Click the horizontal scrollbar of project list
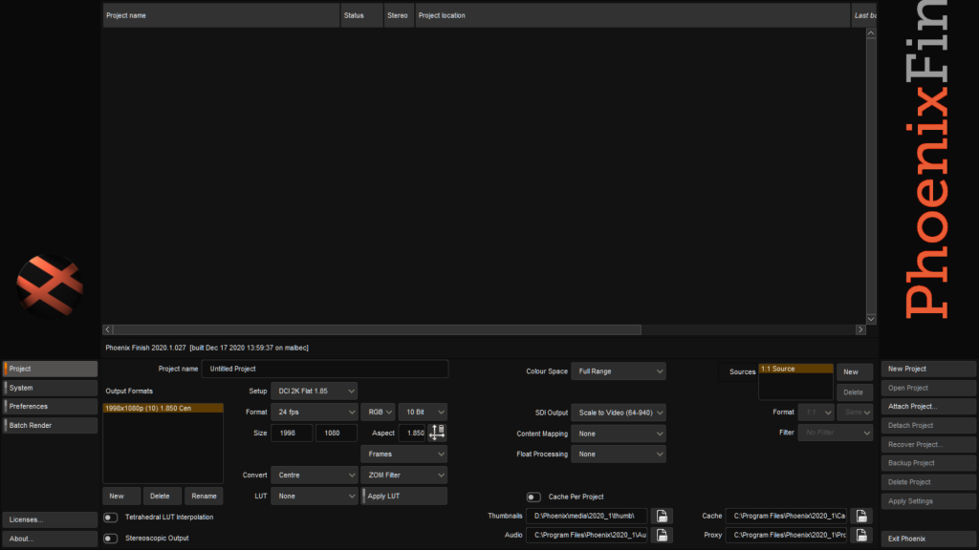 coord(377,329)
